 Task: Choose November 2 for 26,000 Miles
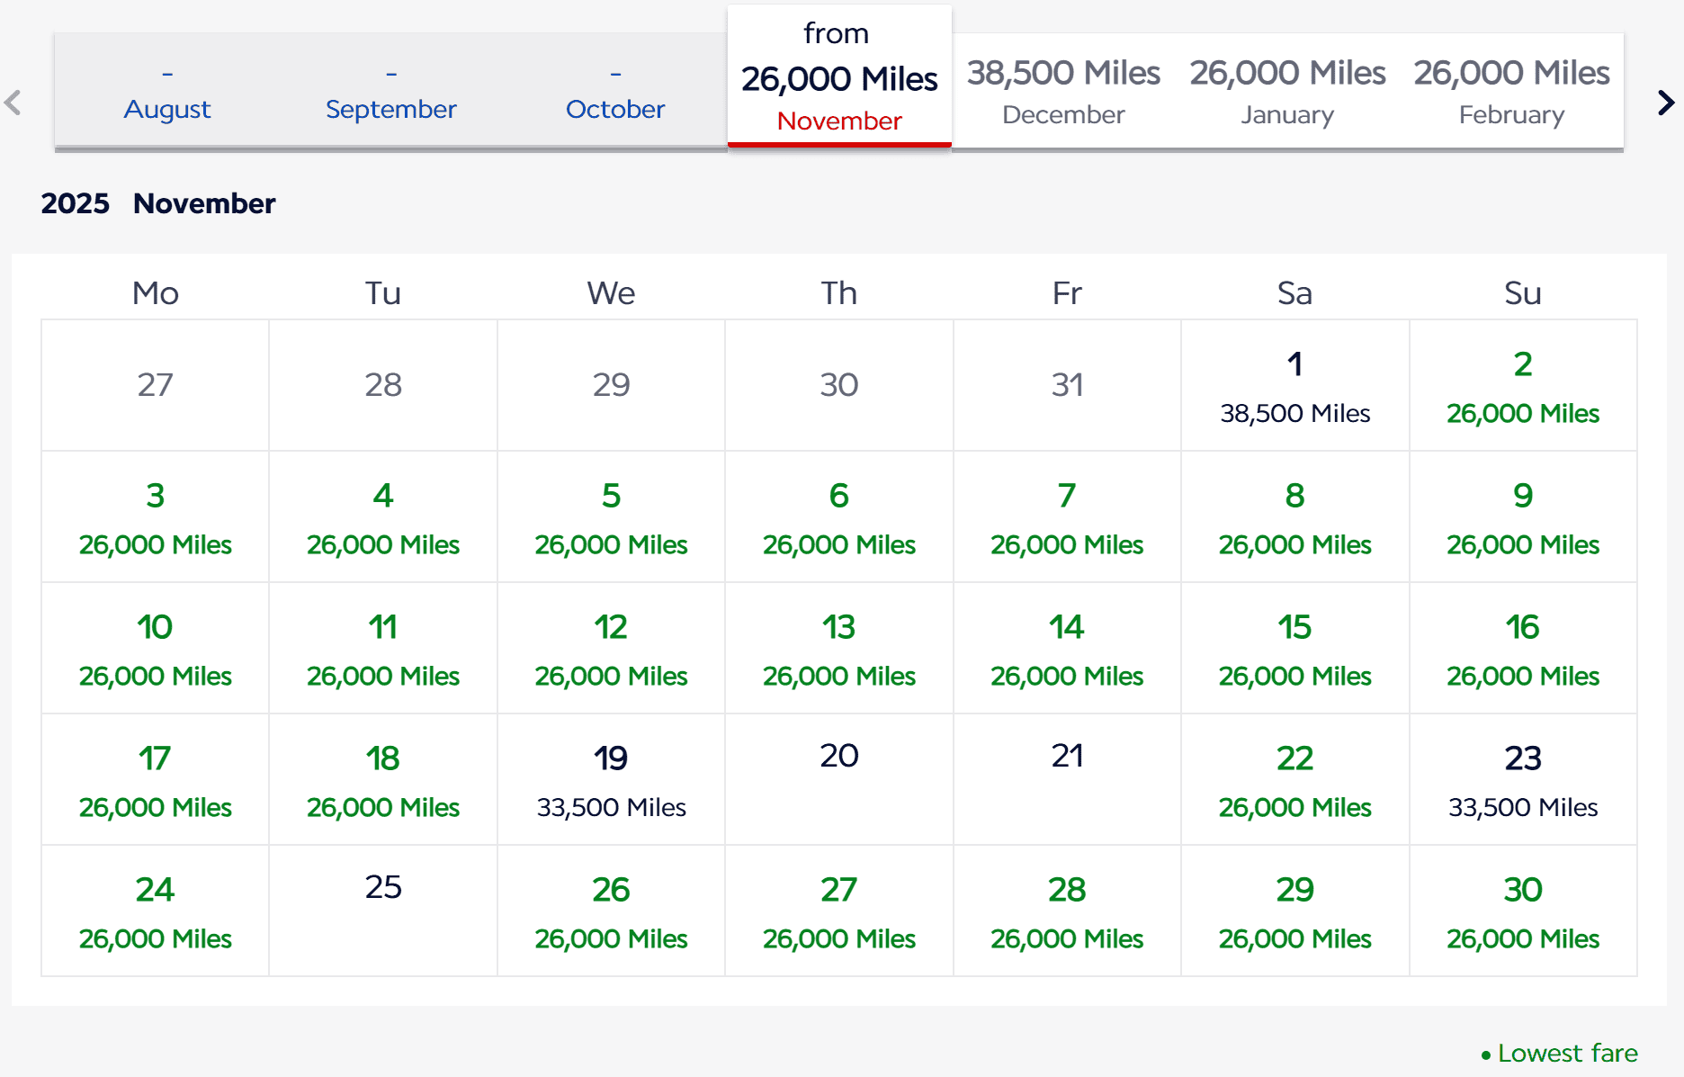point(1522,385)
